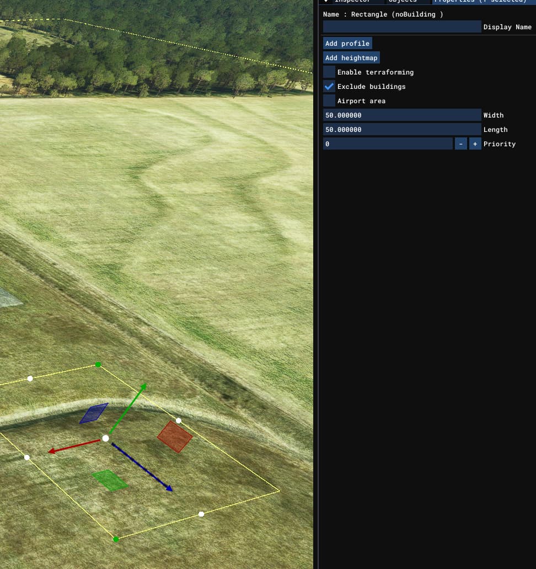This screenshot has height=569, width=536.
Task: Click the white midpoint handle on the rectangle's upper-left edge
Action: point(30,379)
